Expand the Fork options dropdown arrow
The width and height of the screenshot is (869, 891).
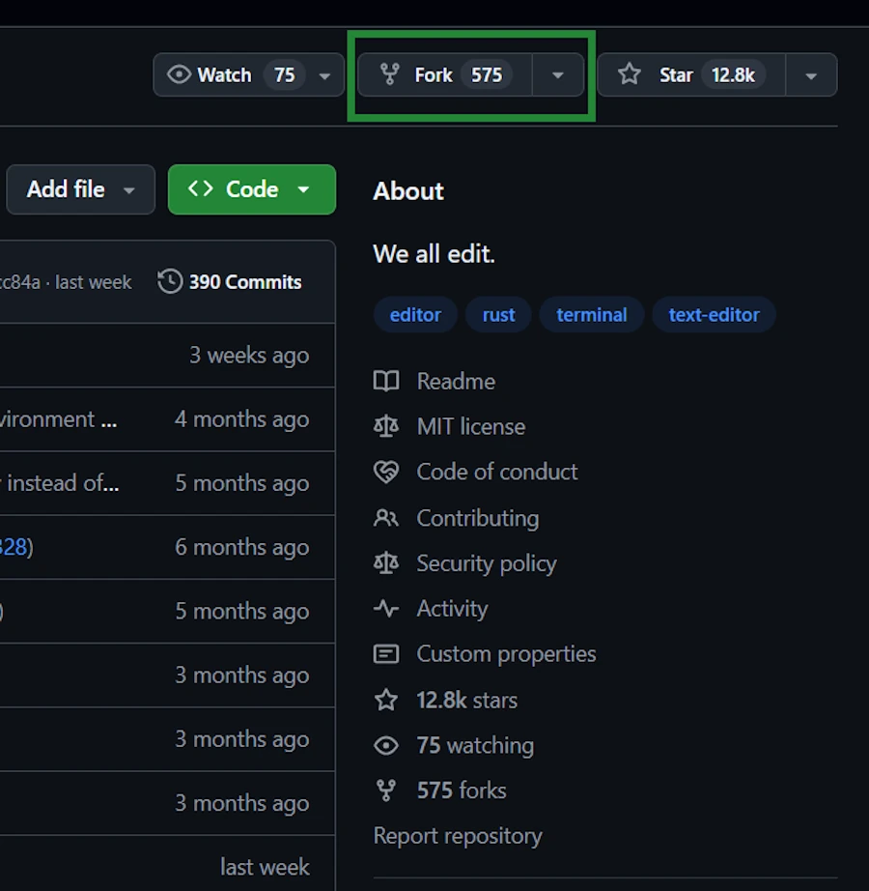coord(557,75)
